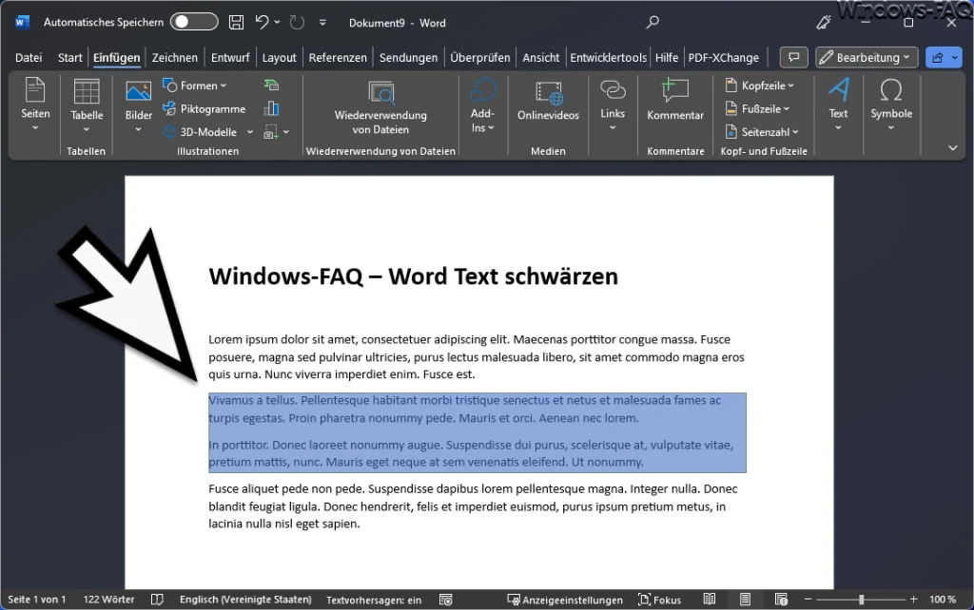Screen dimensions: 974x610
Task: Toggle Automatisches Speichern switch
Action: 194,23
